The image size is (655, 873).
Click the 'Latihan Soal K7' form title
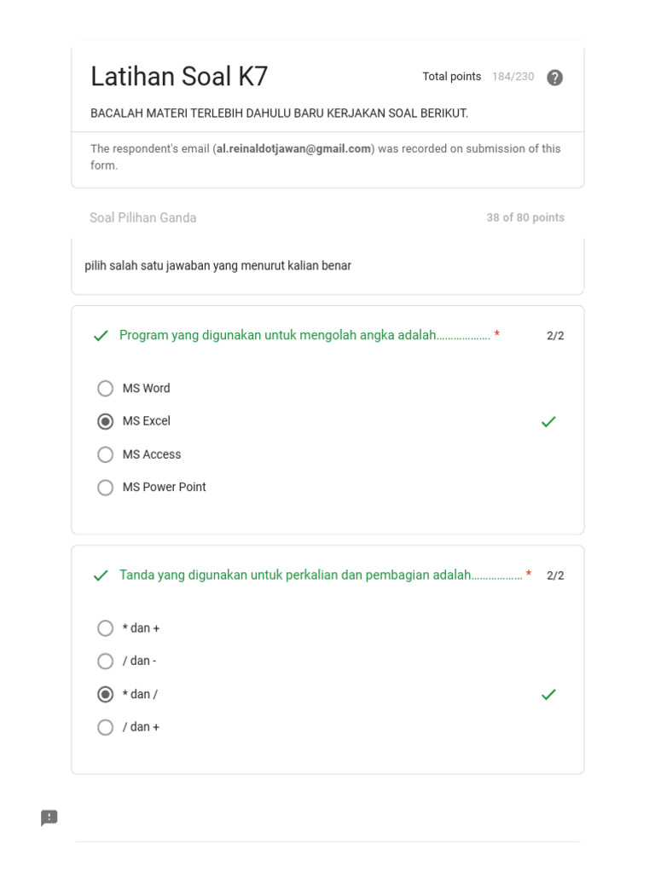coord(179,77)
